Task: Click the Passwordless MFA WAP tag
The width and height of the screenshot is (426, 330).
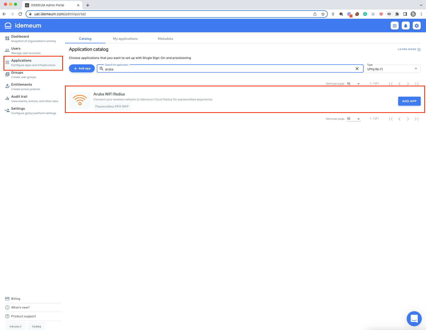Action: point(112,106)
